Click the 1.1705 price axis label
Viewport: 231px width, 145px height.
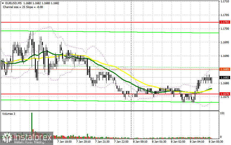(x=225, y=15)
